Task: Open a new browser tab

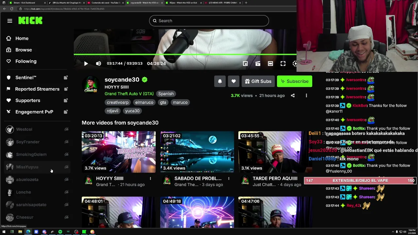Action: point(246,3)
